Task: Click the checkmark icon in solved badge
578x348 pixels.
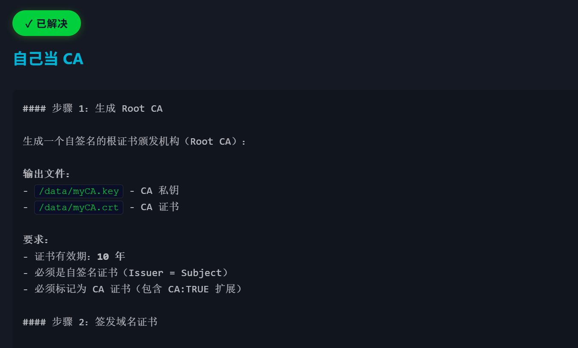Action: [x=29, y=24]
